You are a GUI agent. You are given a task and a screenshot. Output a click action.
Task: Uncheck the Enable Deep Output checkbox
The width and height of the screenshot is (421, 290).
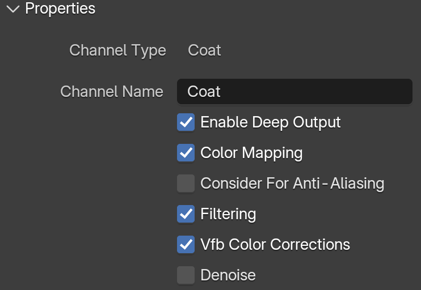186,122
